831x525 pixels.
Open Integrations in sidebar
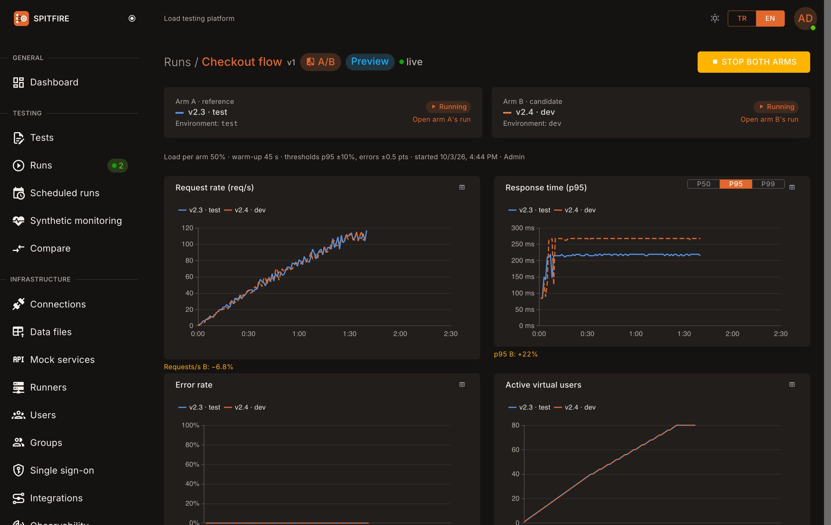tap(56, 498)
